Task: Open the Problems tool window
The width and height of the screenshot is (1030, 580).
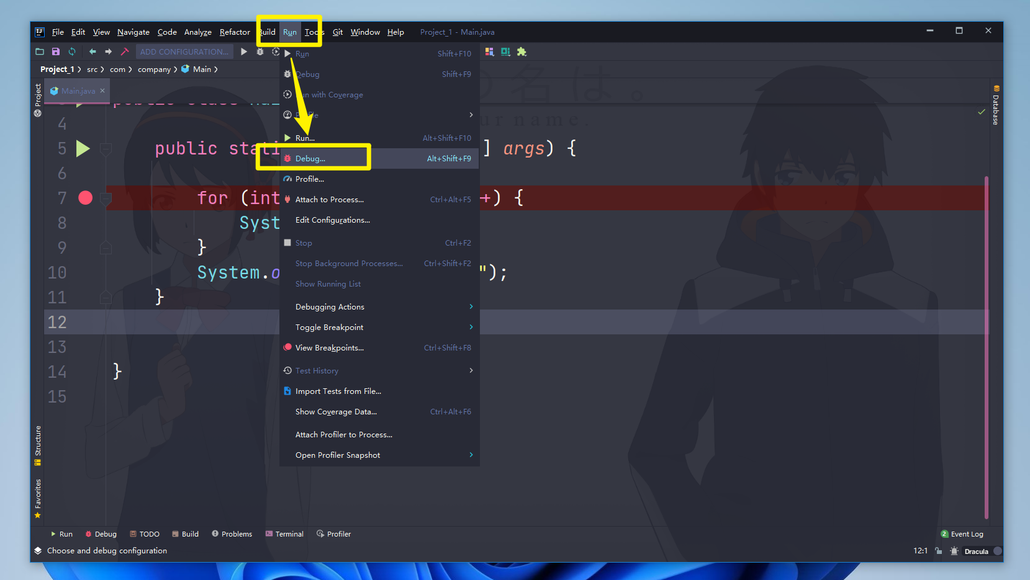Action: click(x=232, y=534)
